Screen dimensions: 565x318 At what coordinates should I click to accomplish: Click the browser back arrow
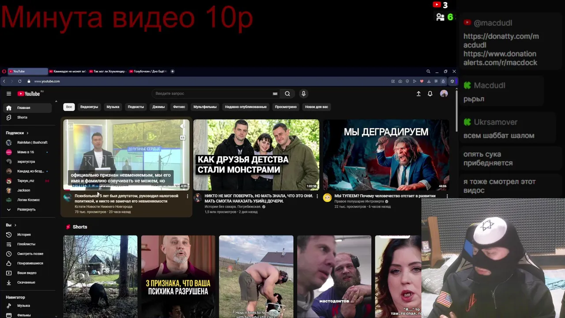[4, 81]
